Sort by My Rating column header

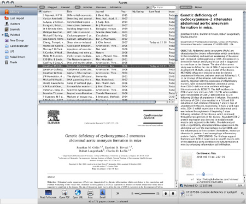[140, 11]
